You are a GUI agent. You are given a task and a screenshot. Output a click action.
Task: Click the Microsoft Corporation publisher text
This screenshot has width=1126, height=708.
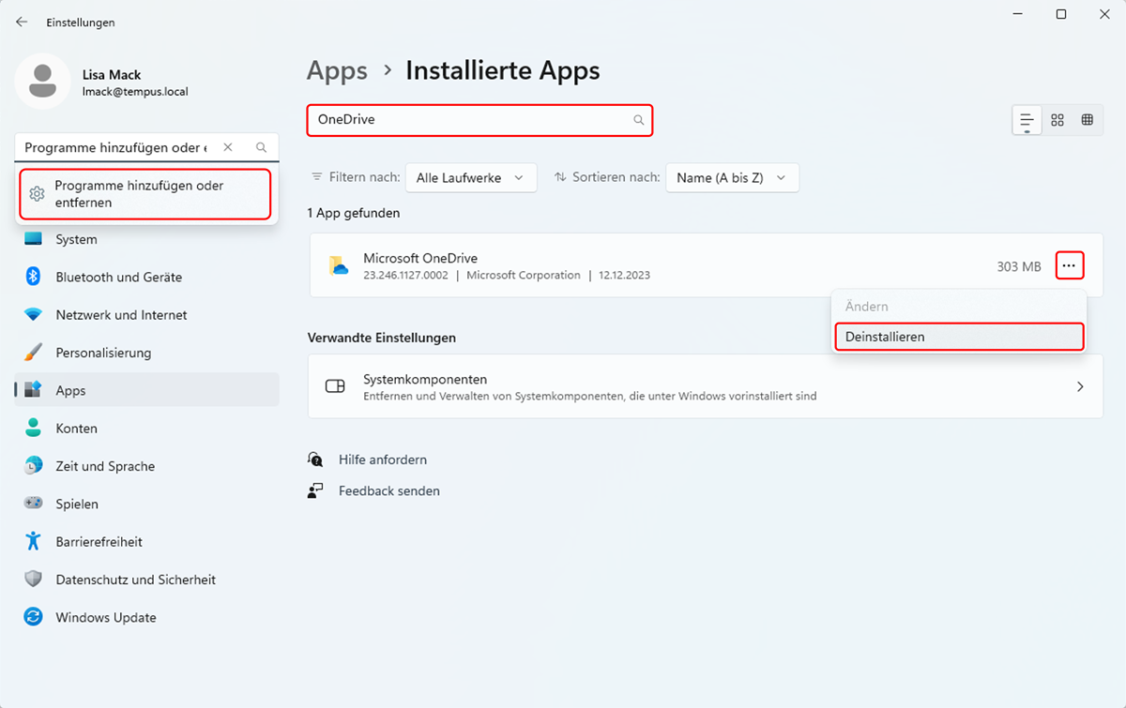[524, 276]
